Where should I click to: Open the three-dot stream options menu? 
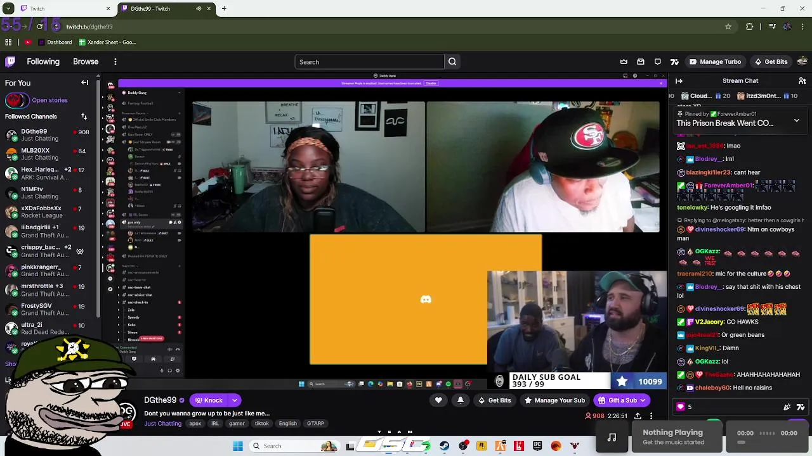651,416
